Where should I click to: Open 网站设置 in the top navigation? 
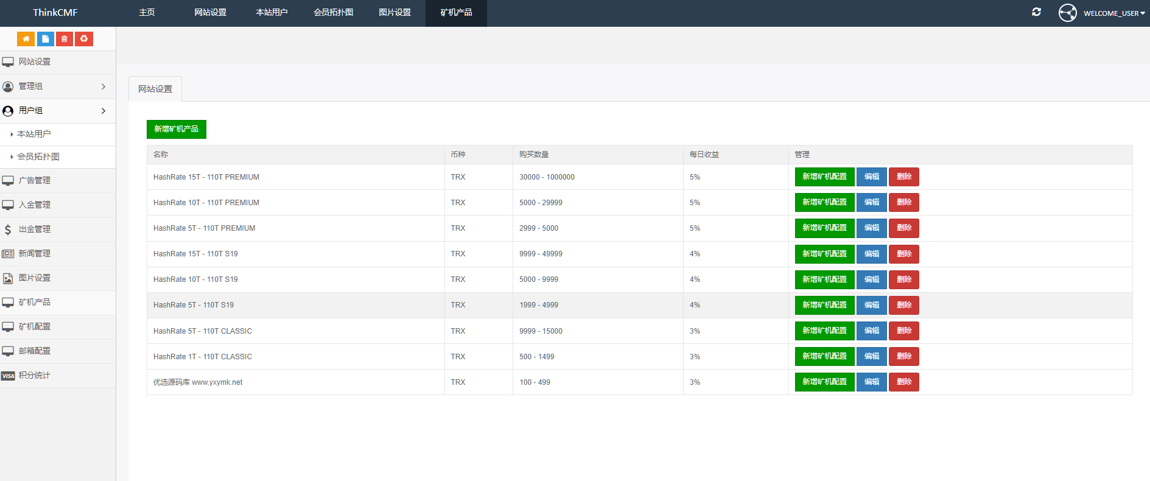[x=210, y=13]
